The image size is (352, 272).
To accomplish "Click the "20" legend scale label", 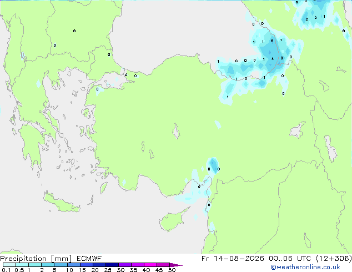I will point(95,270).
